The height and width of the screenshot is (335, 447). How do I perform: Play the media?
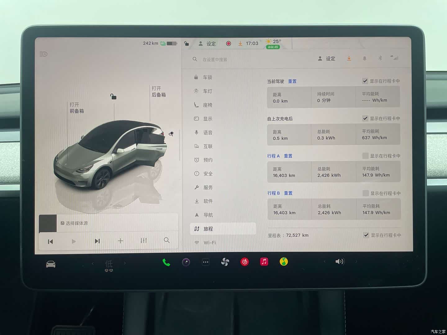click(x=74, y=241)
